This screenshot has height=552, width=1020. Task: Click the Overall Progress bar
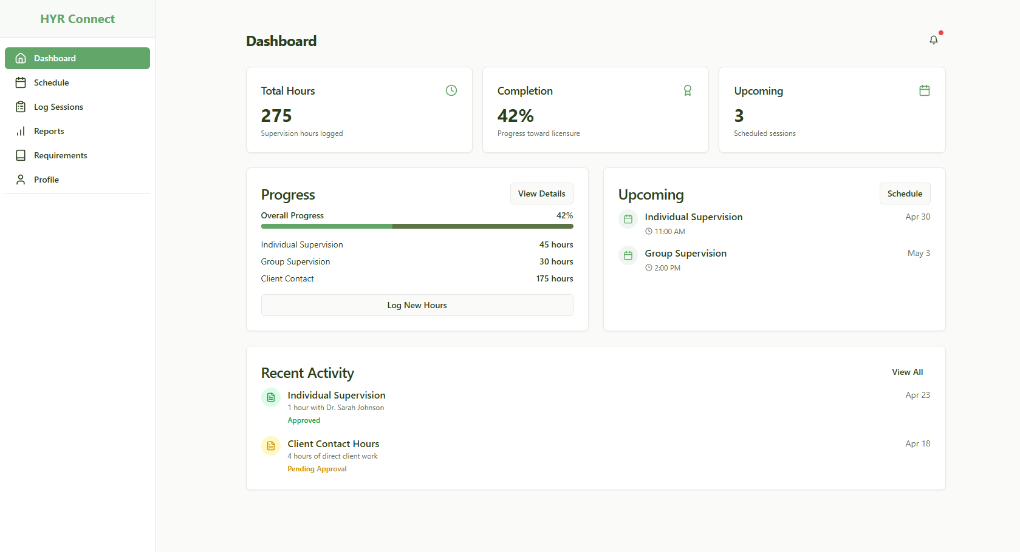tap(417, 226)
